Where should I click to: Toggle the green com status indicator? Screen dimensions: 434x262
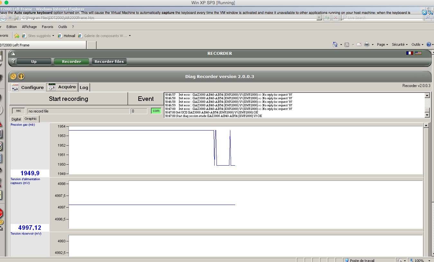156,111
